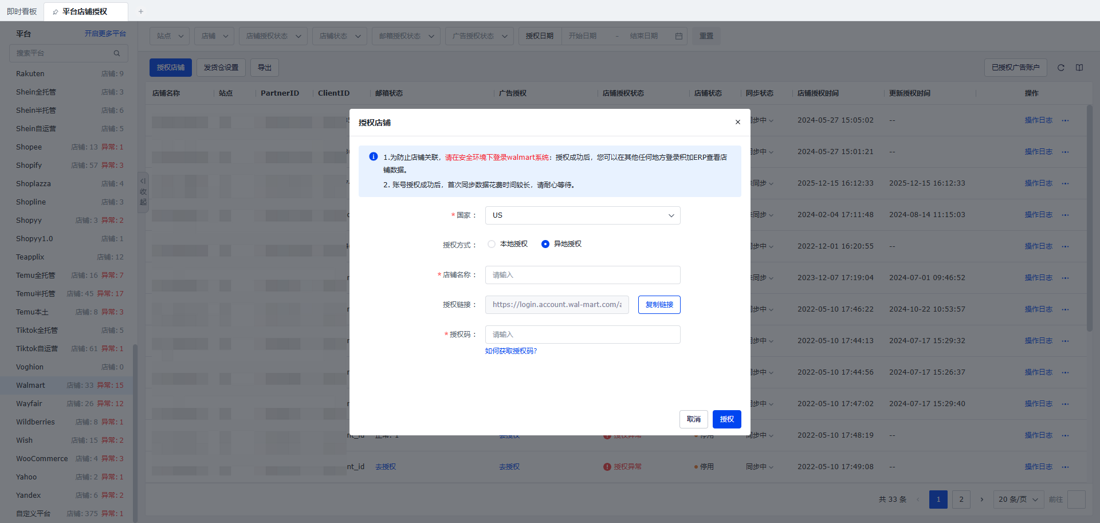Click 取消 button in dialog
This screenshot has height=523, width=1100.
click(x=694, y=419)
